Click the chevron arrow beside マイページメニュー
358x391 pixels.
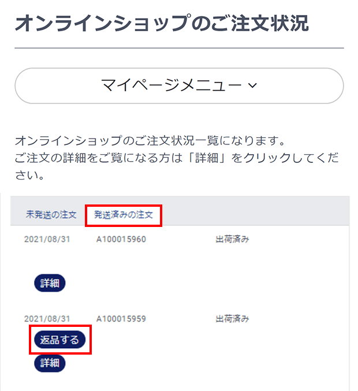coord(252,86)
